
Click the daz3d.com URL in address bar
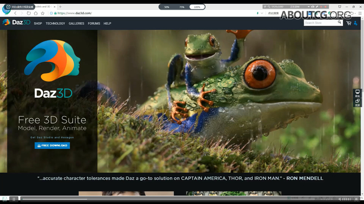click(x=75, y=13)
